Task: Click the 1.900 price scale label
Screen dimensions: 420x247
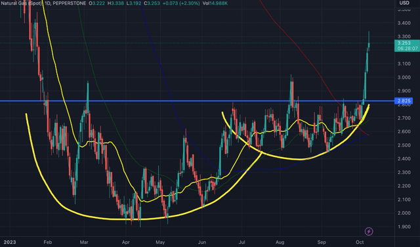Action: pos(404,227)
